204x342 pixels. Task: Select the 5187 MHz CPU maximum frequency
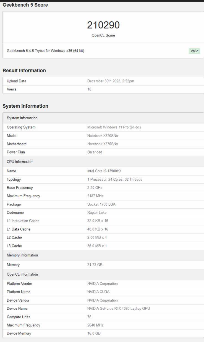click(95, 196)
